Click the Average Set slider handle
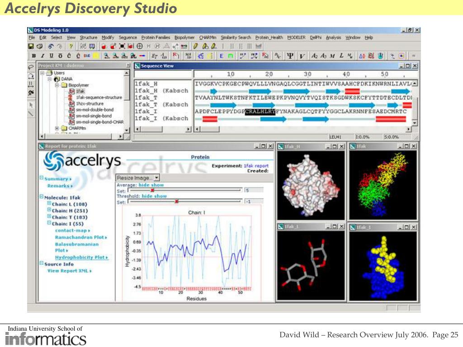The width and height of the screenshot is (463, 347). pyautogui.click(x=152, y=191)
